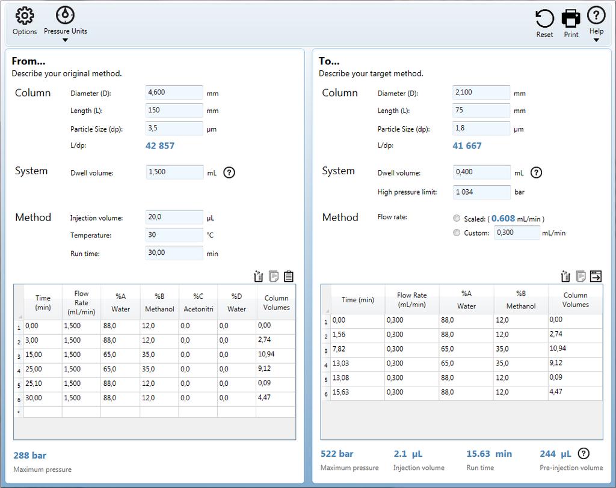Expand the Help dropdown arrow

pos(596,40)
